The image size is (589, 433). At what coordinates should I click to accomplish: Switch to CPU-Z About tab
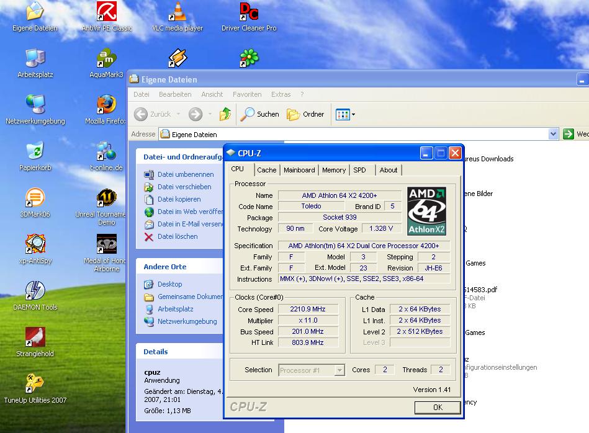point(388,170)
